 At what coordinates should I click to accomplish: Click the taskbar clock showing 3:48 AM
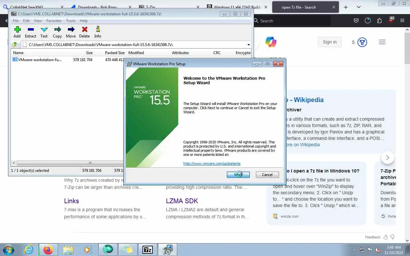coord(394,250)
